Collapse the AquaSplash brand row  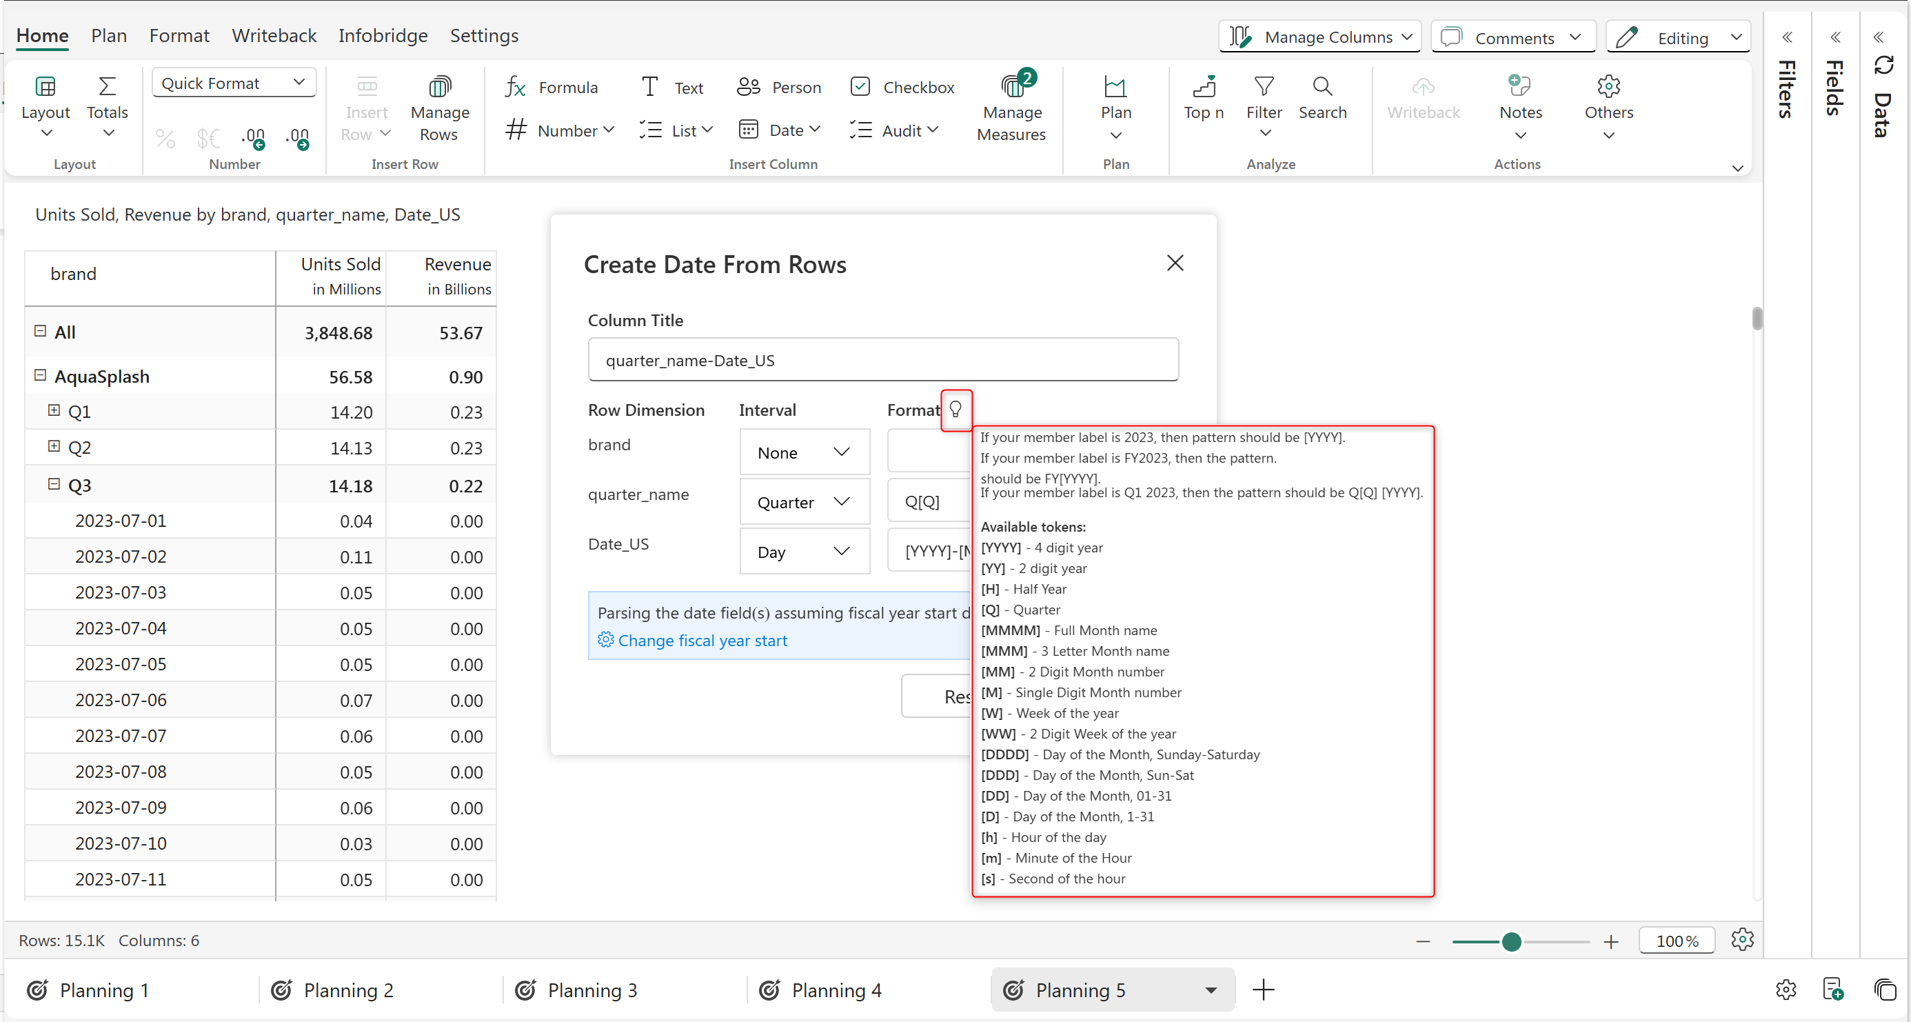[x=40, y=376]
